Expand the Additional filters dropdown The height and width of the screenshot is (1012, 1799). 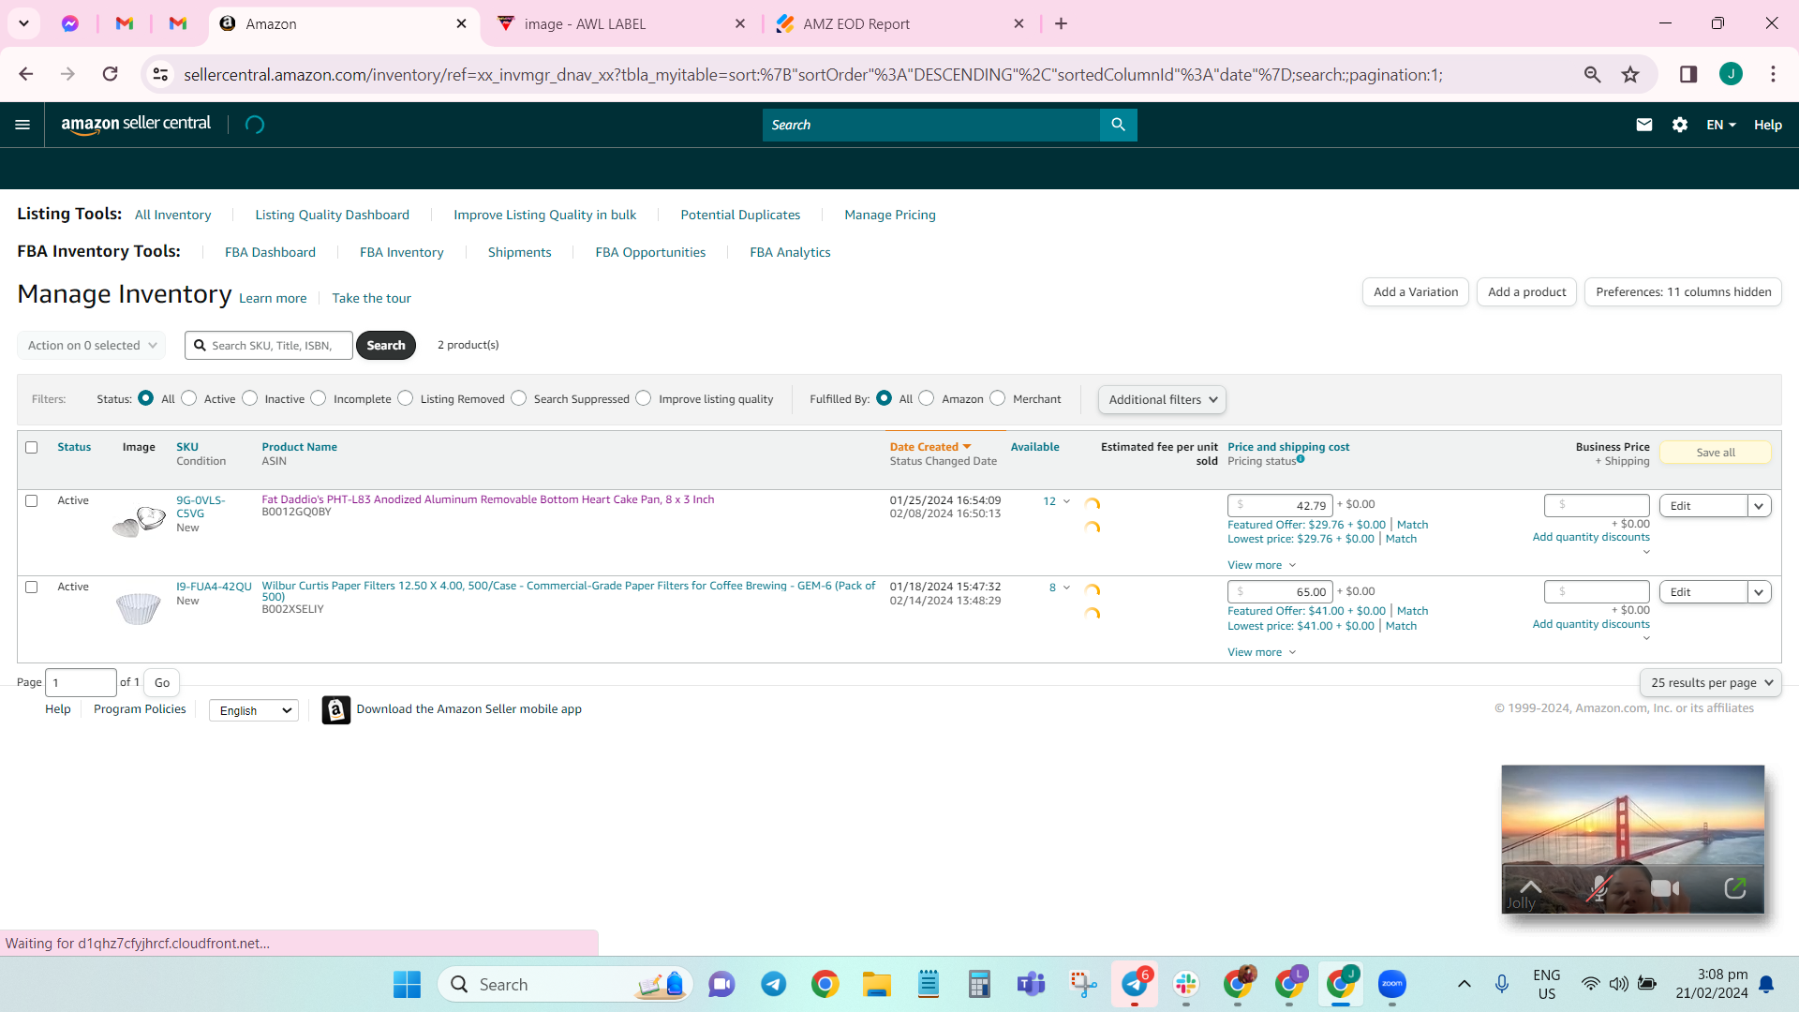click(1162, 400)
